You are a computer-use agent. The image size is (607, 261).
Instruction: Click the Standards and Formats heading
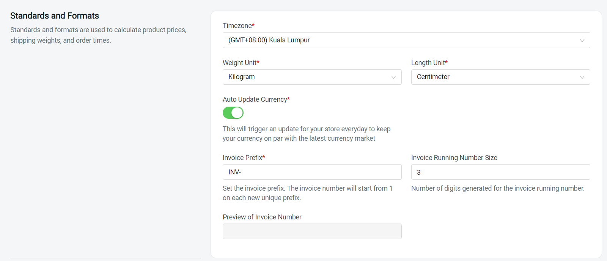pos(55,16)
